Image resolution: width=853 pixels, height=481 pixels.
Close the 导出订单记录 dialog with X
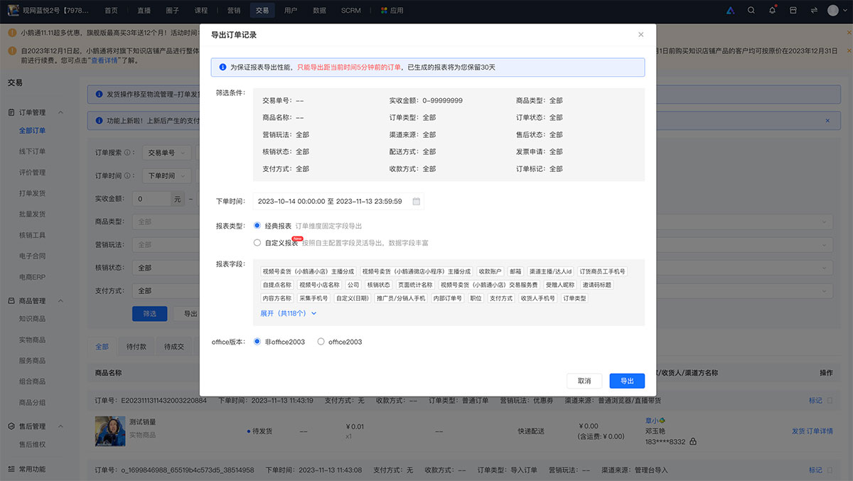pyautogui.click(x=640, y=34)
